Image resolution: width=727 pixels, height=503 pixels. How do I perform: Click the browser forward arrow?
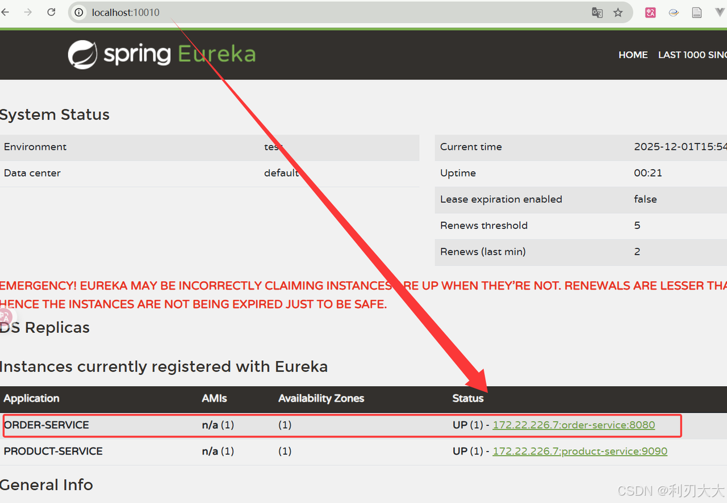point(28,12)
